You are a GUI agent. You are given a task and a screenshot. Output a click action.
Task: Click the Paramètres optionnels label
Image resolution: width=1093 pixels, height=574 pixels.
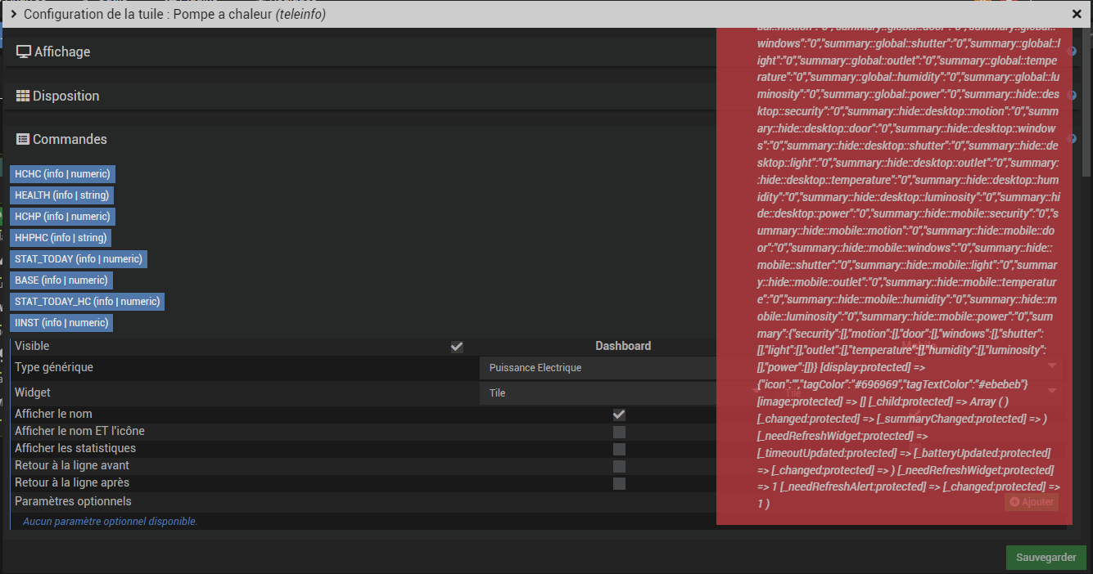click(73, 501)
